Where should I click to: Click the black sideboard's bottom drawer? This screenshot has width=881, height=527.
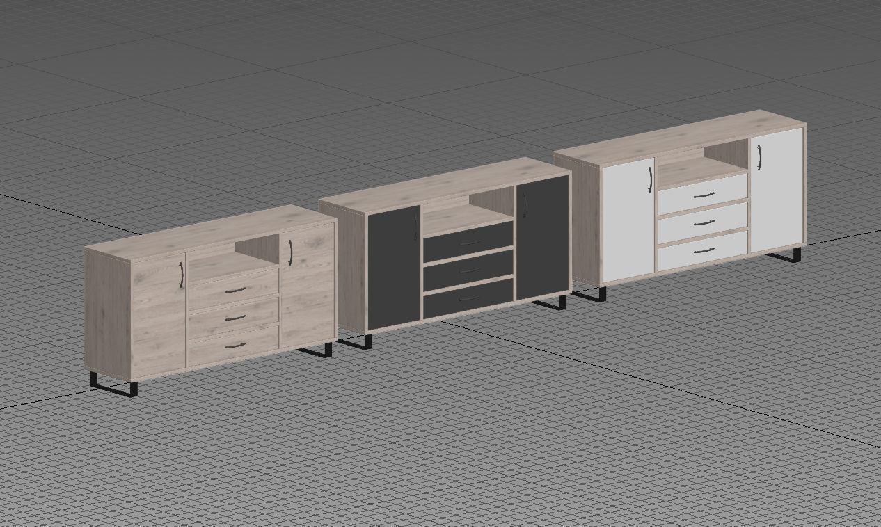tap(468, 298)
